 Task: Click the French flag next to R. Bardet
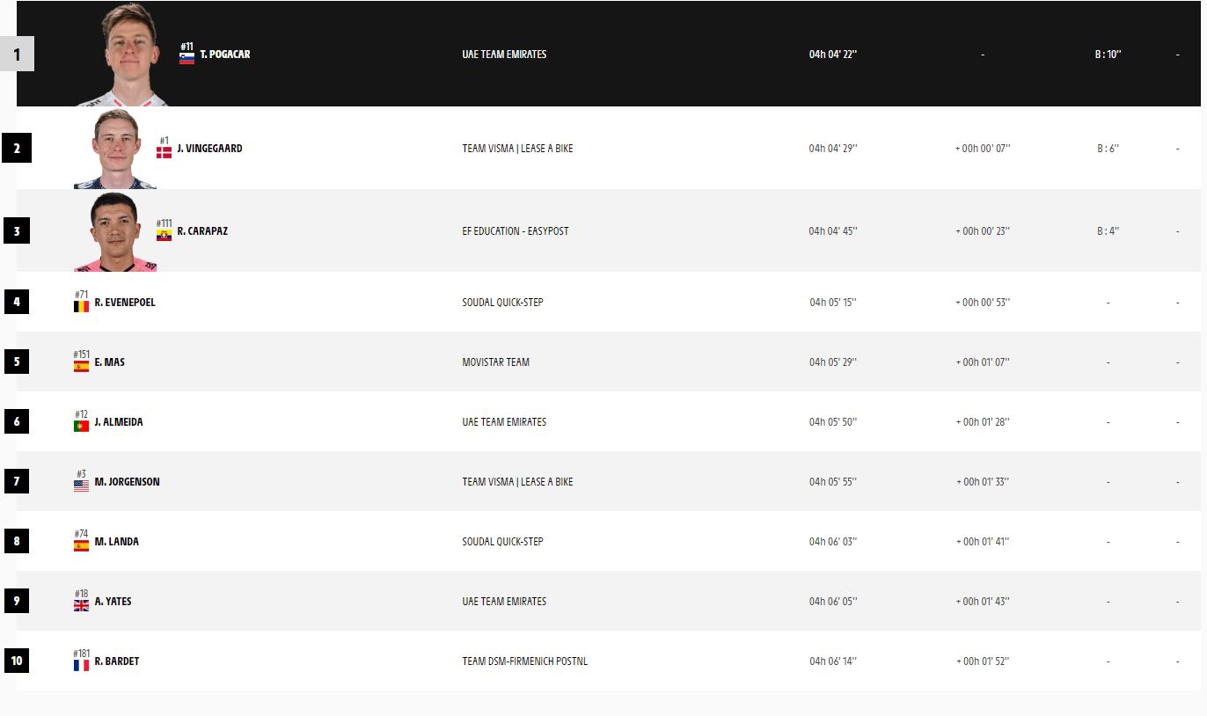[x=81, y=666]
